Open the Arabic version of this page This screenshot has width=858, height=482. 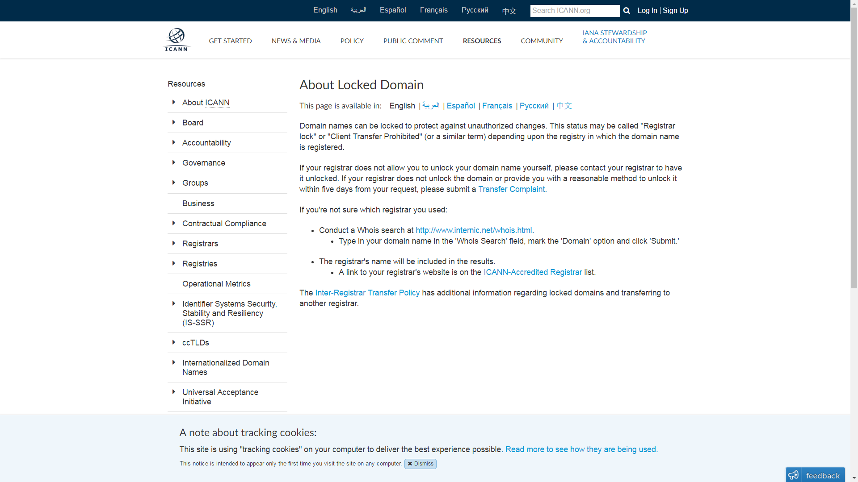click(431, 106)
